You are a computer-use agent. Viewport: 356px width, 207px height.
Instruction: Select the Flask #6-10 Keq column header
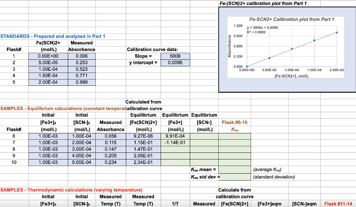point(234,129)
